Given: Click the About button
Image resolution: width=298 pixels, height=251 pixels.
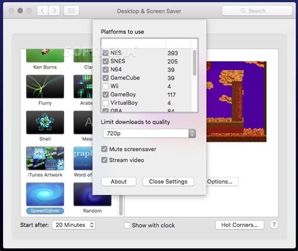Looking at the screenshot, I should point(119,182).
